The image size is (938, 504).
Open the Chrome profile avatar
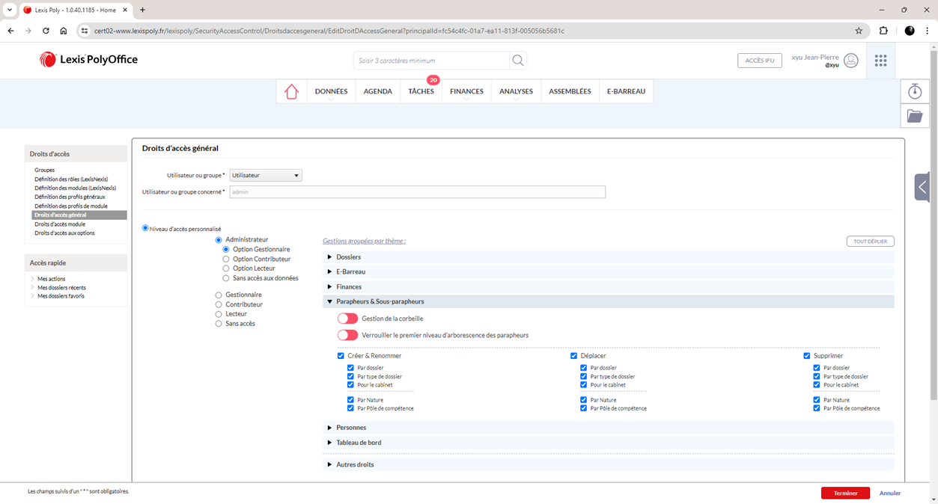click(910, 31)
